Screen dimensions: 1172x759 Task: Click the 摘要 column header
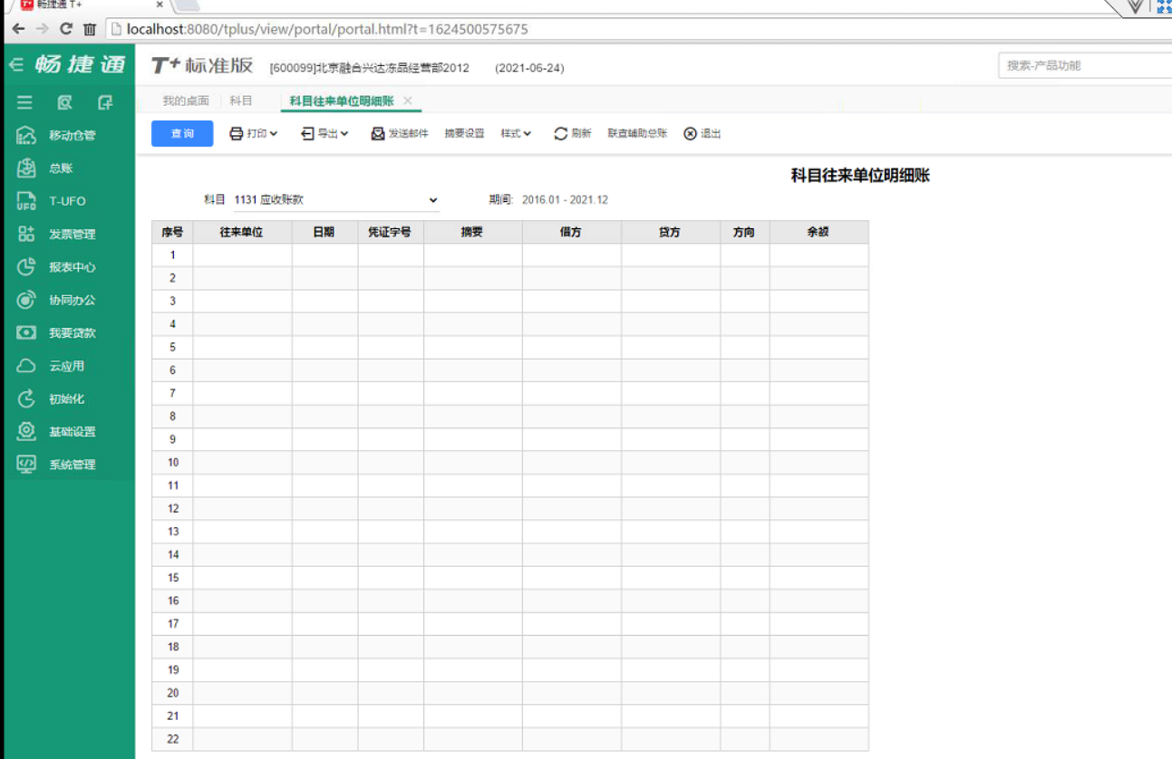click(472, 232)
